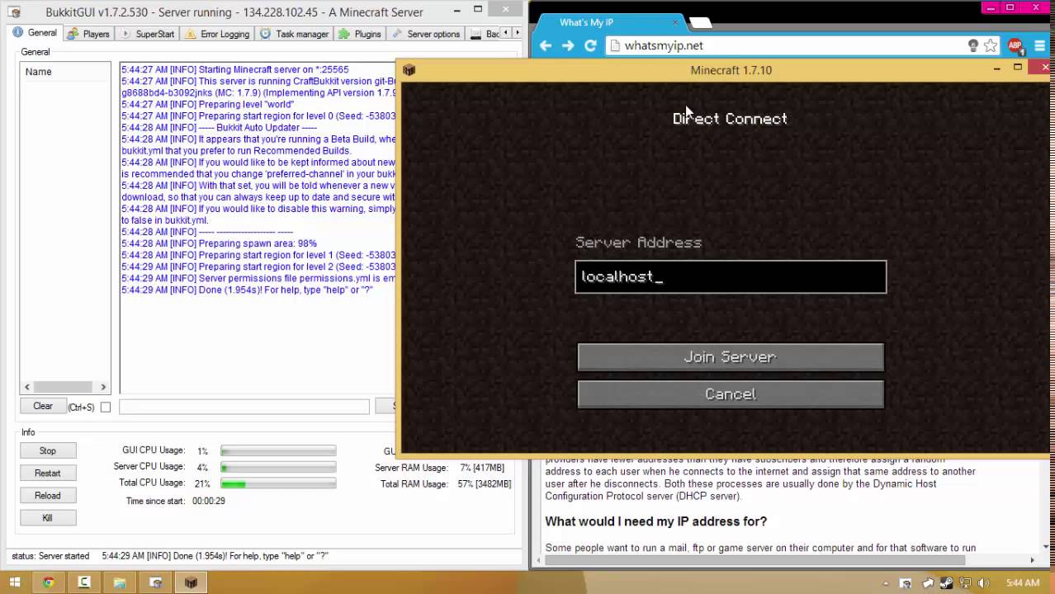The width and height of the screenshot is (1055, 594).
Task: Clear the BukkitGUI console output
Action: (x=43, y=406)
